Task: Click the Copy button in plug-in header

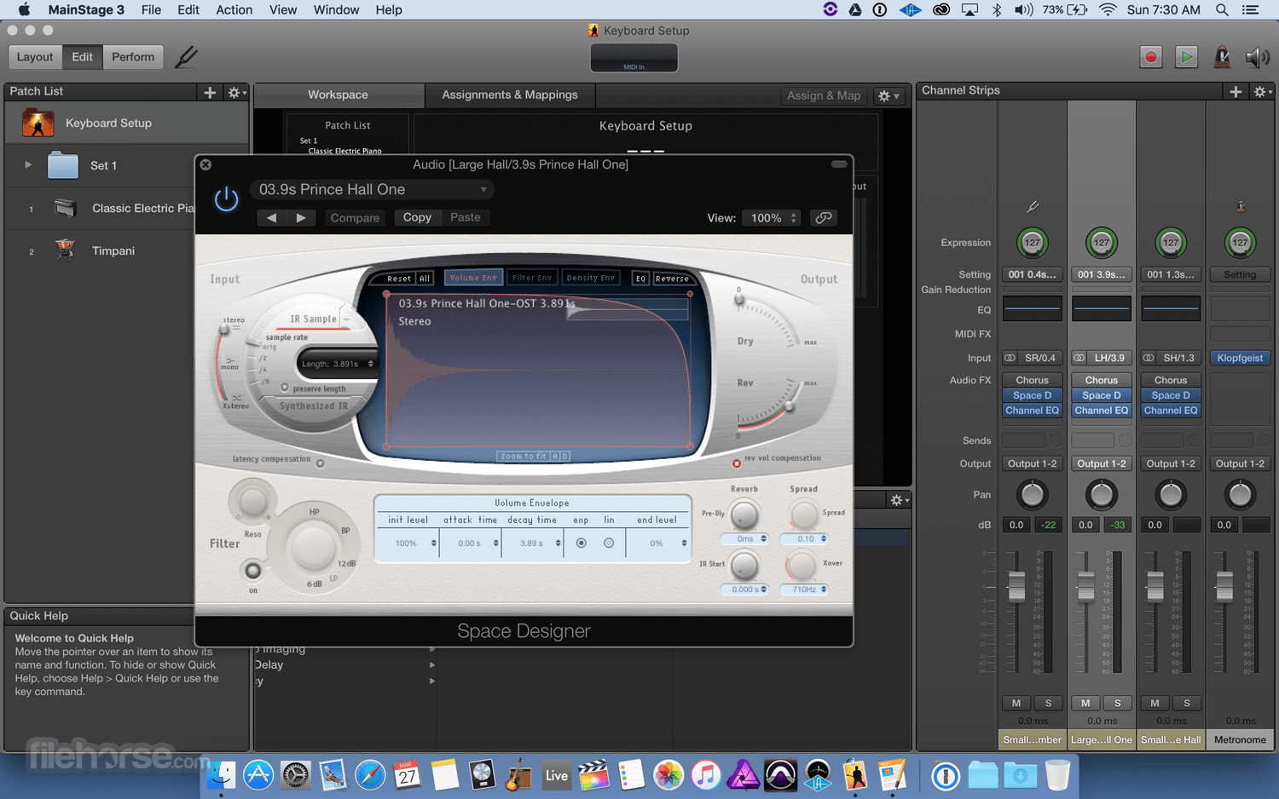Action: pyautogui.click(x=417, y=218)
